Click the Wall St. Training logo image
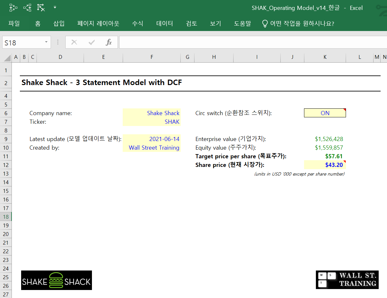Screen dimensions: 387x298 (x=347, y=280)
